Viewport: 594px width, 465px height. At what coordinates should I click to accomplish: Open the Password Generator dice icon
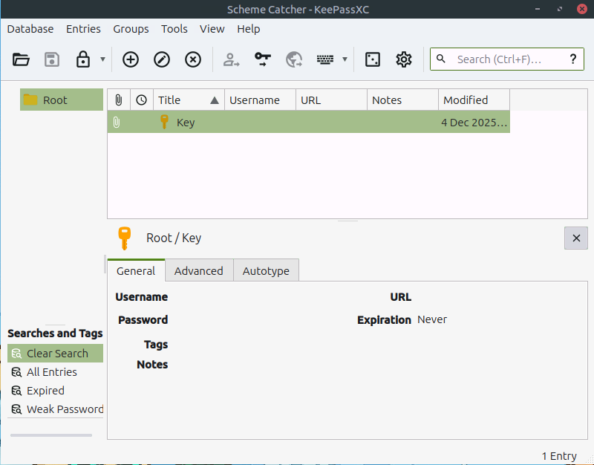click(x=373, y=59)
